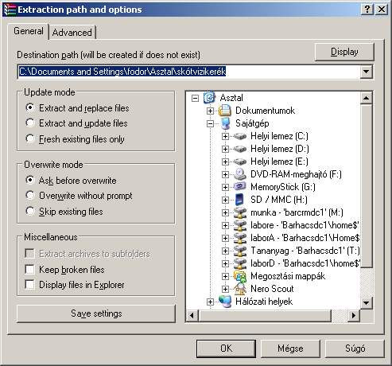Click the Dokumentumok folder icon
The width and height of the screenshot is (392, 366).
pyautogui.click(x=225, y=111)
